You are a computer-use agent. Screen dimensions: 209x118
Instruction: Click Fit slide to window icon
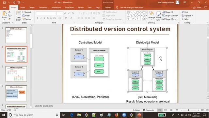tap(207, 110)
